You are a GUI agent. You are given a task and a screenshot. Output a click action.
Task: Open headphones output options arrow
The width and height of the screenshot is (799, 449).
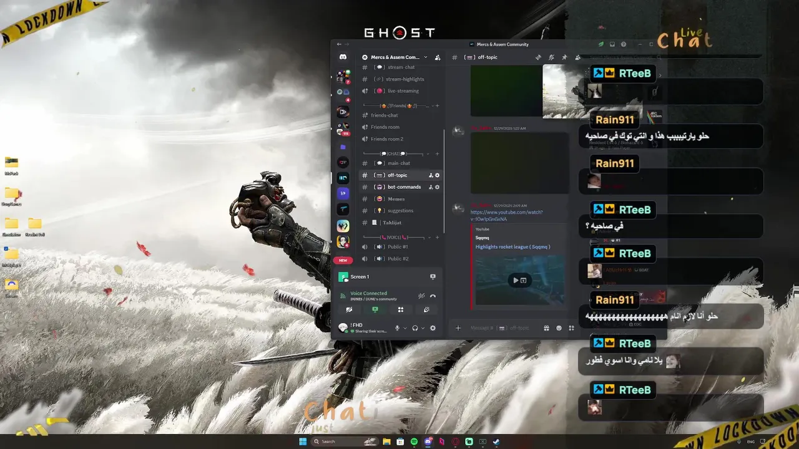point(423,328)
